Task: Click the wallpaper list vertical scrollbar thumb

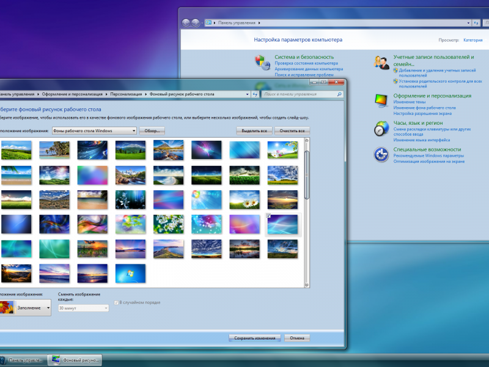Action: tap(307, 174)
